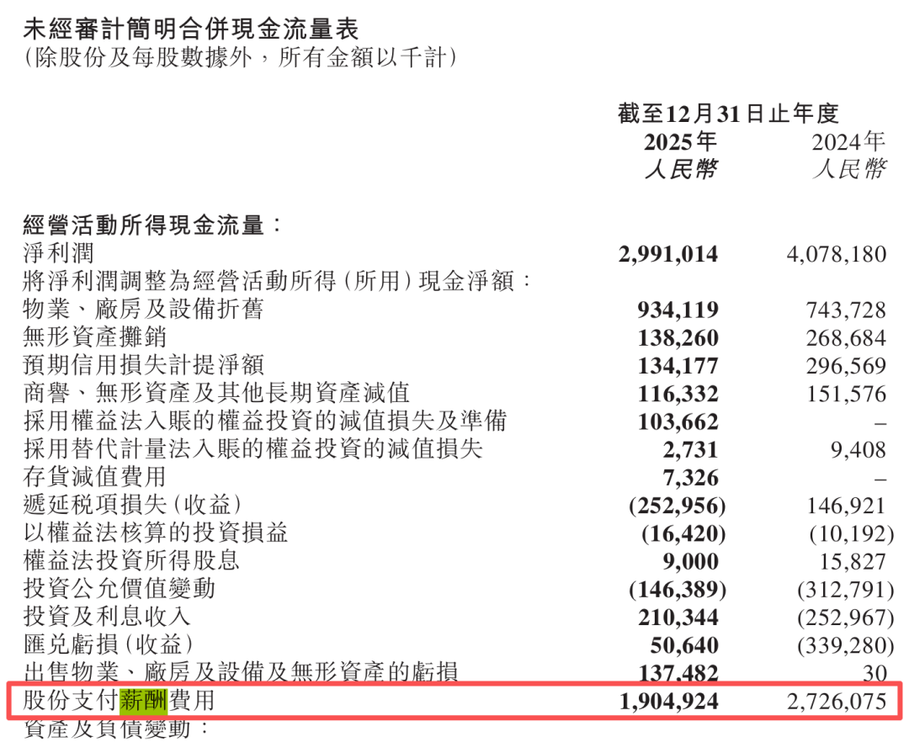Click the label 商譽、無形資產及其他長期資產減值
Image resolution: width=909 pixels, height=742 pixels.
click(x=216, y=392)
